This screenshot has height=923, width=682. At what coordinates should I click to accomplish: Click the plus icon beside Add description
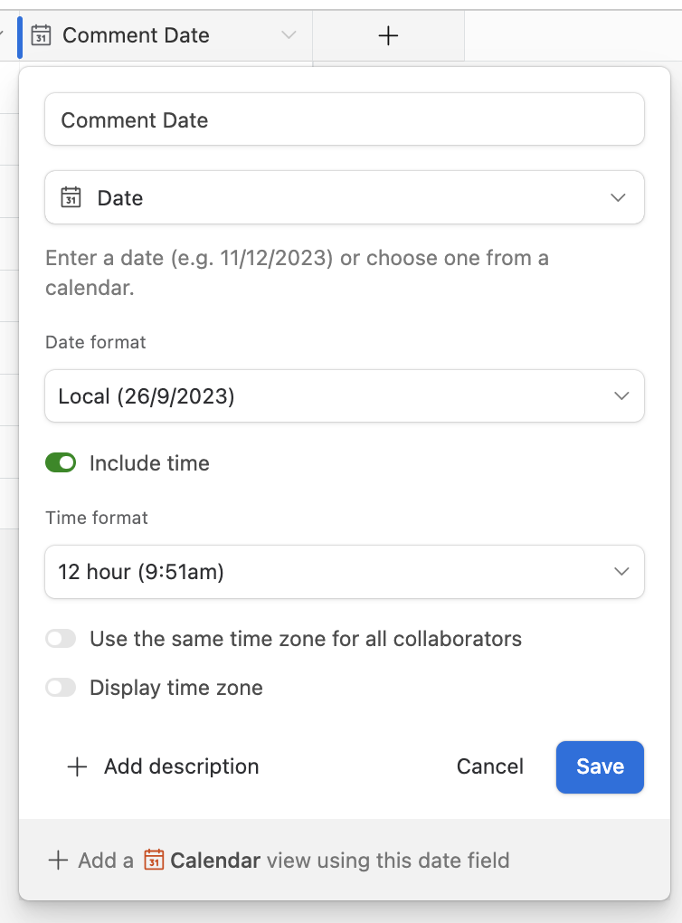coord(77,766)
